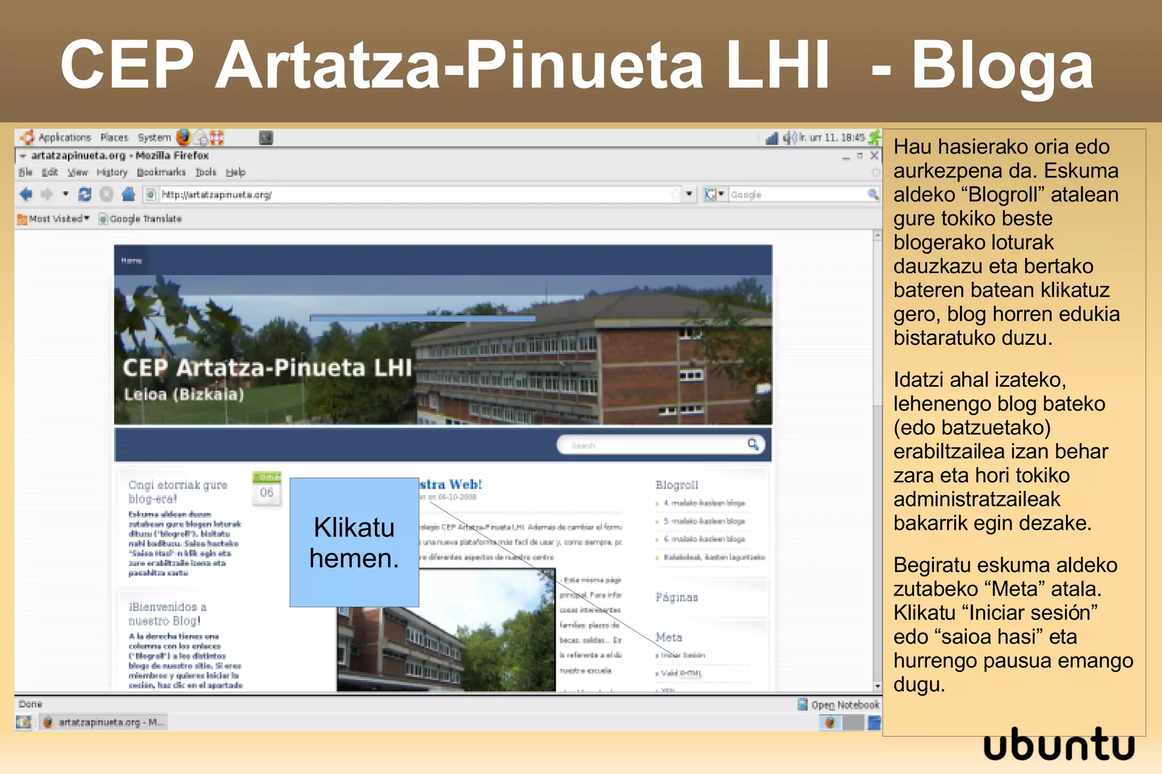Open the Bookmarks menu

[161, 172]
